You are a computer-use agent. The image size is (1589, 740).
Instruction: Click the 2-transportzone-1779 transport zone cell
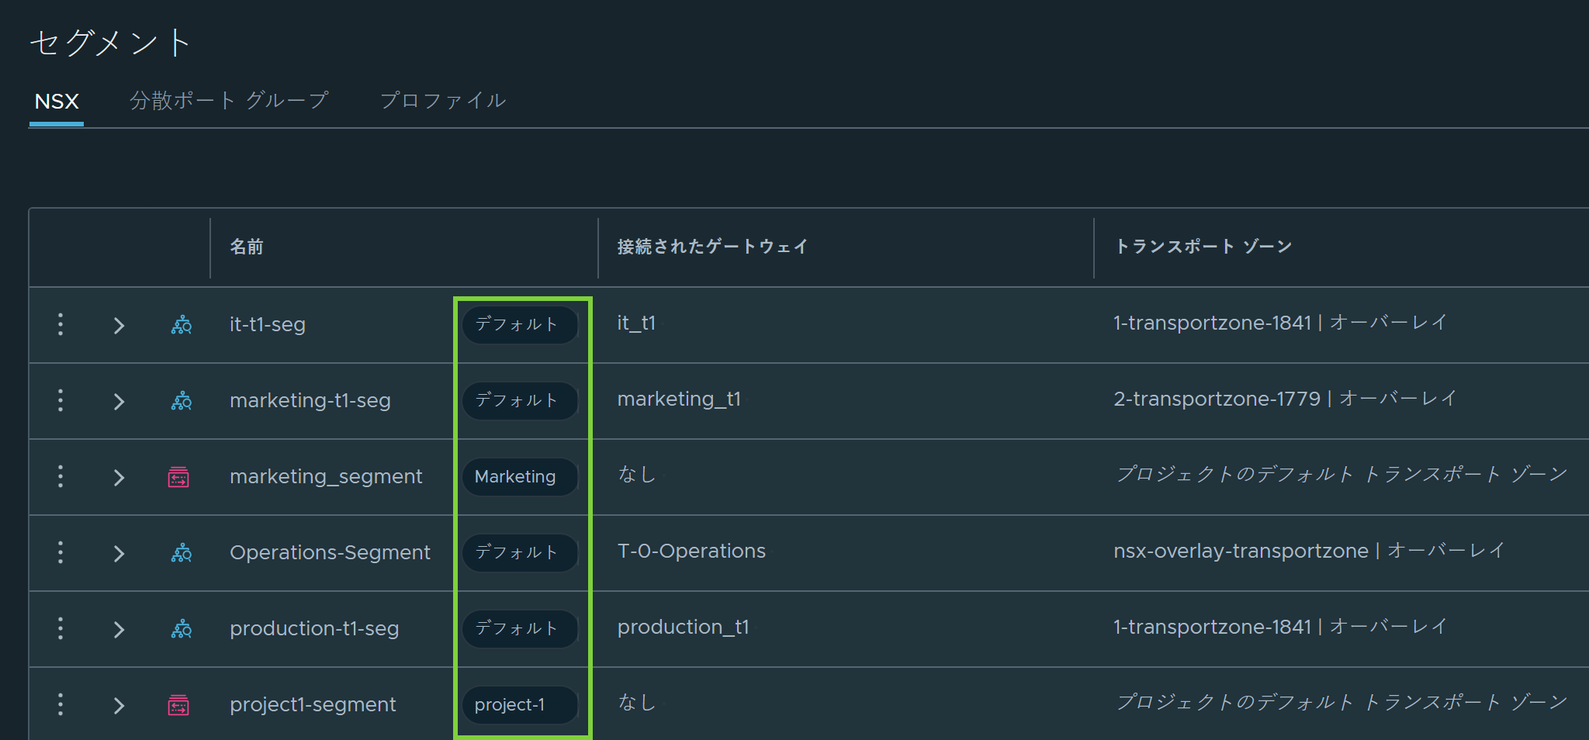click(x=1285, y=399)
